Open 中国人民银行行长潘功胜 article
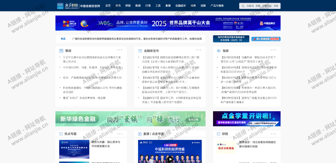The width and height of the screenshot is (336, 163). click(171, 70)
